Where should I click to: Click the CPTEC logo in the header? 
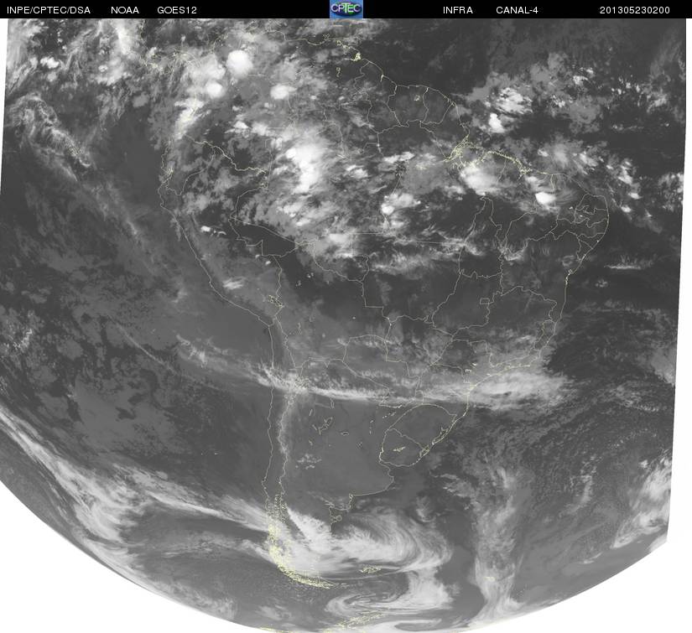(x=346, y=9)
